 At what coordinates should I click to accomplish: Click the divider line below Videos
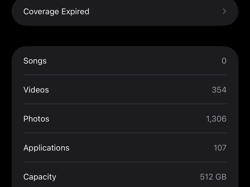(x=125, y=104)
